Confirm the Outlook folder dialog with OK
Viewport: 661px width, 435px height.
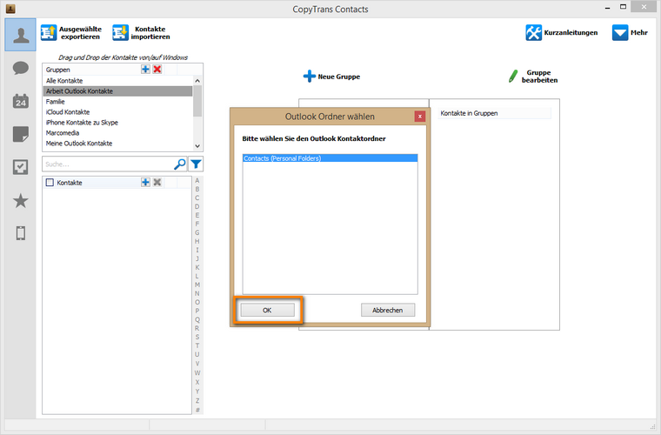click(267, 311)
